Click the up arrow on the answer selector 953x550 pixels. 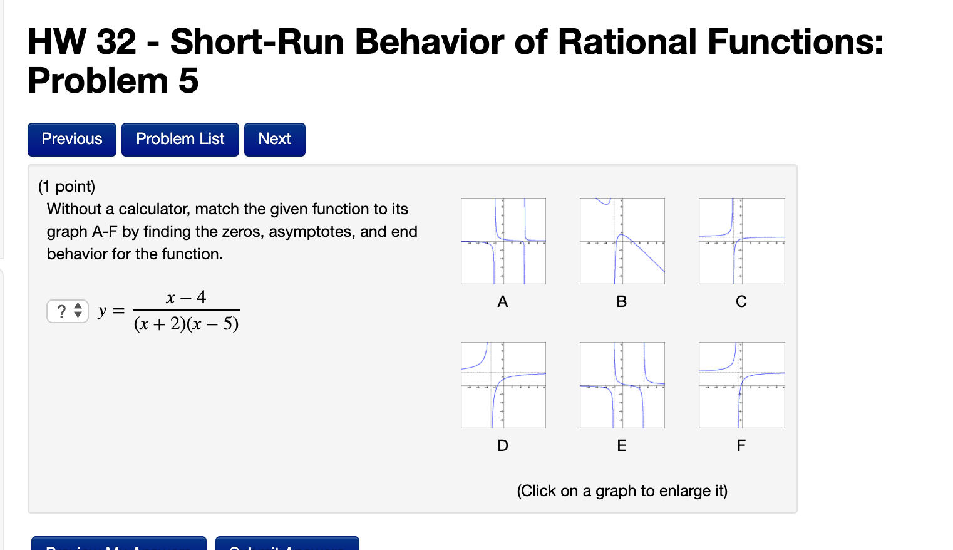coord(78,307)
